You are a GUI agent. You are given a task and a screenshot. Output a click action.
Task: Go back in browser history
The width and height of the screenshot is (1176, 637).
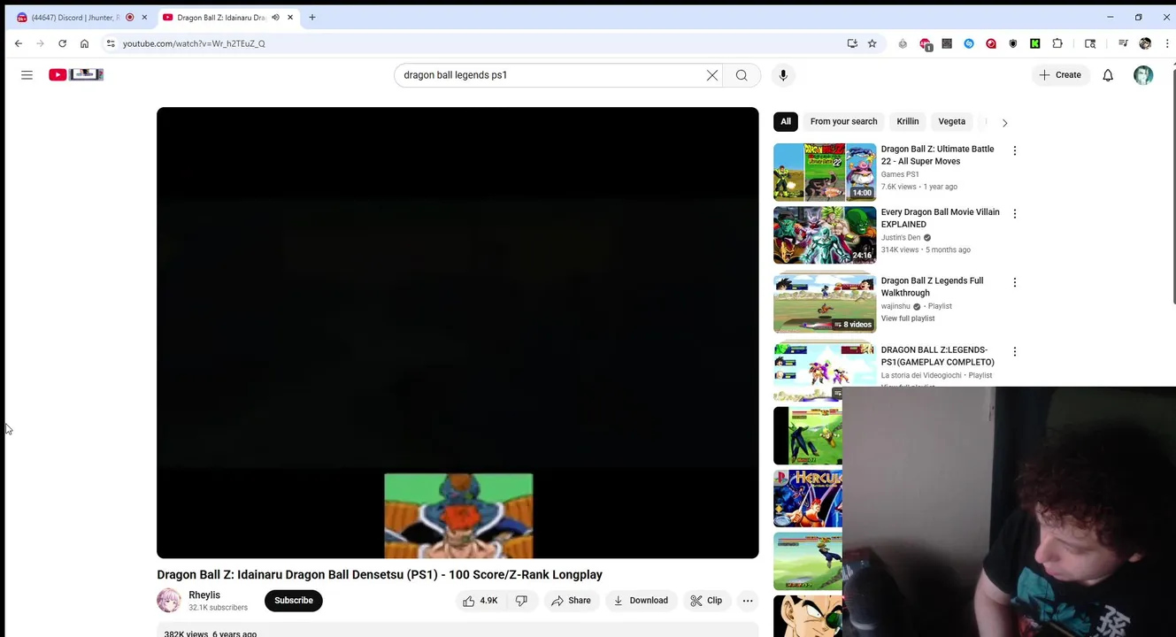19,43
